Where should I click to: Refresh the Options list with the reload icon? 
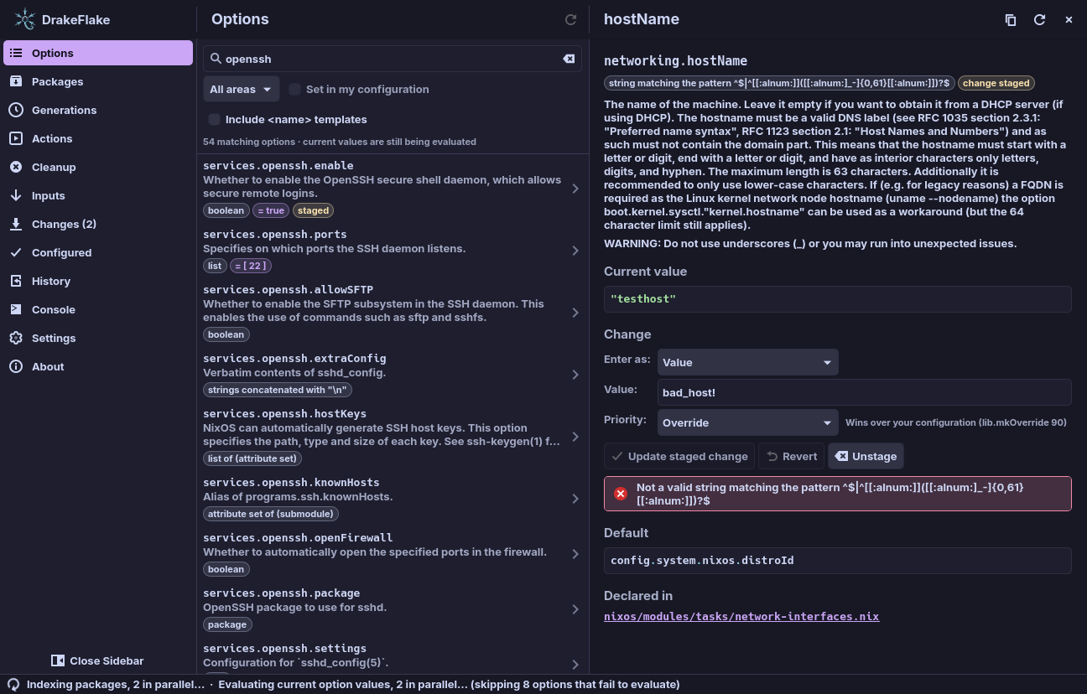(571, 19)
